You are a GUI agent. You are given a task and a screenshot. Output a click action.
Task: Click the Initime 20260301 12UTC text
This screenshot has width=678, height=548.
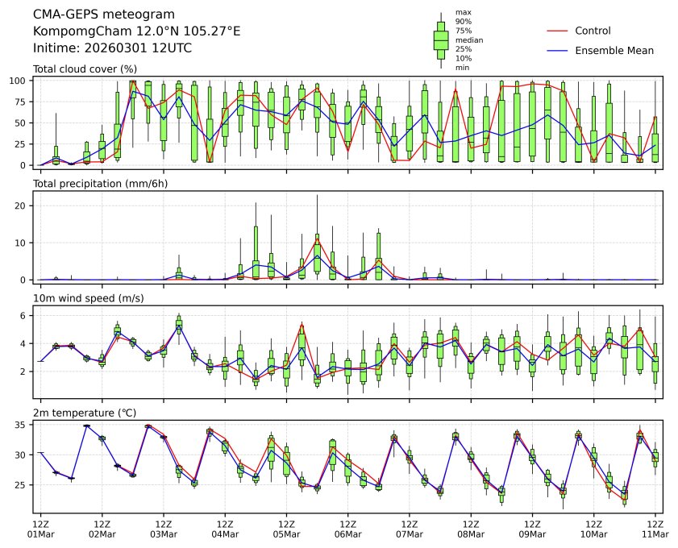click(112, 48)
